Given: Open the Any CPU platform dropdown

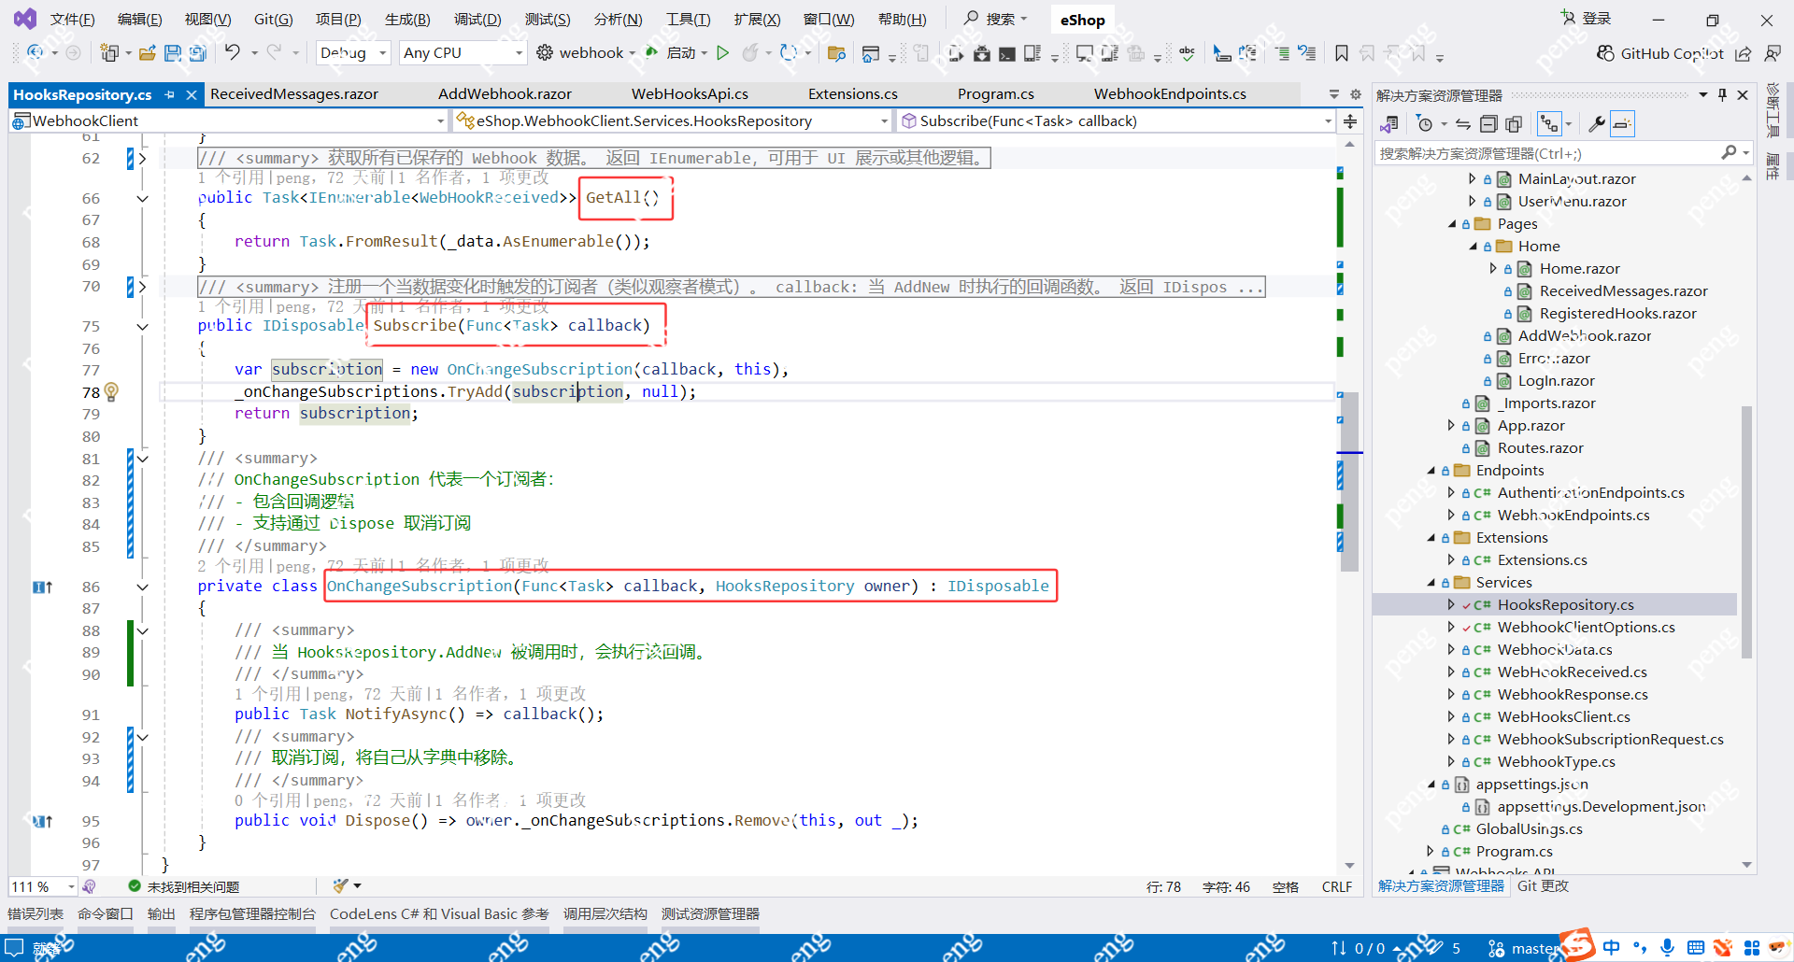Looking at the screenshot, I should click(x=463, y=53).
